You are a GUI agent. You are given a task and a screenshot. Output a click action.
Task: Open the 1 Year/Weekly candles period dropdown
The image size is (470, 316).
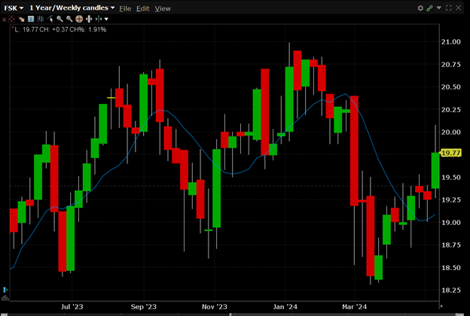72,8
